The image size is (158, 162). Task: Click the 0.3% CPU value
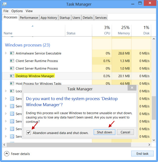click(x=107, y=76)
